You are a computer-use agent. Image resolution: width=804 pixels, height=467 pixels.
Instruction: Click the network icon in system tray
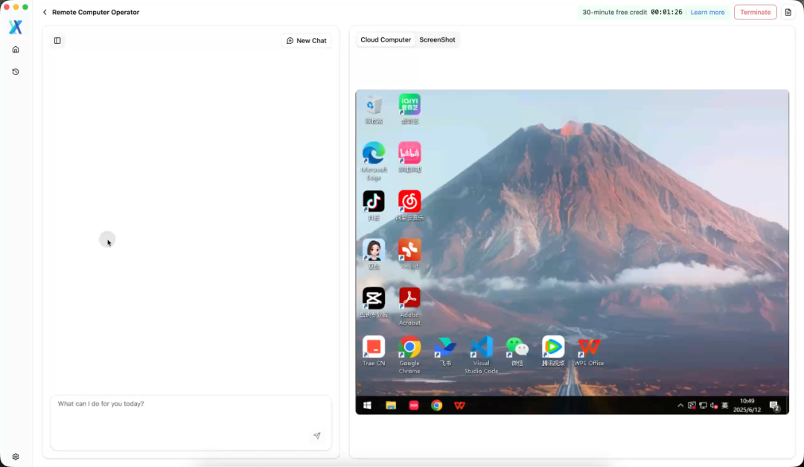pos(703,405)
